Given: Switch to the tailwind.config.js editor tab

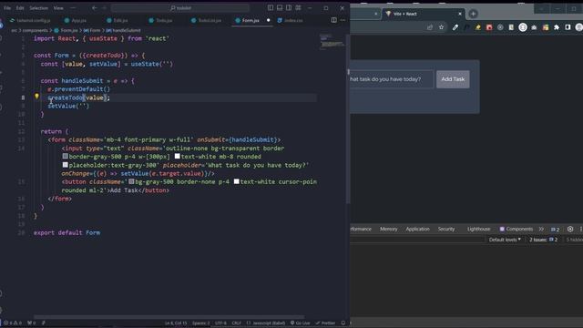Looking at the screenshot, I should tap(30, 20).
